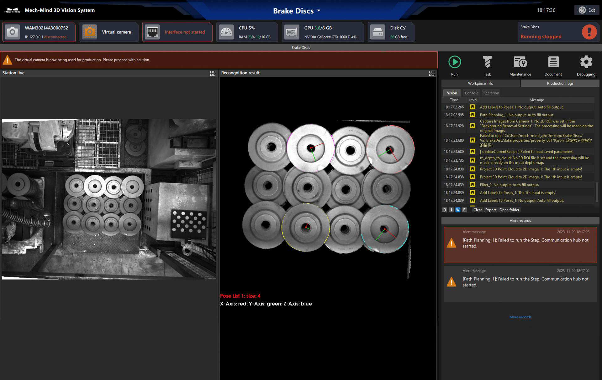Click the W level icon at 18:17:24.838 first row
The image size is (602, 380).
[473, 169]
